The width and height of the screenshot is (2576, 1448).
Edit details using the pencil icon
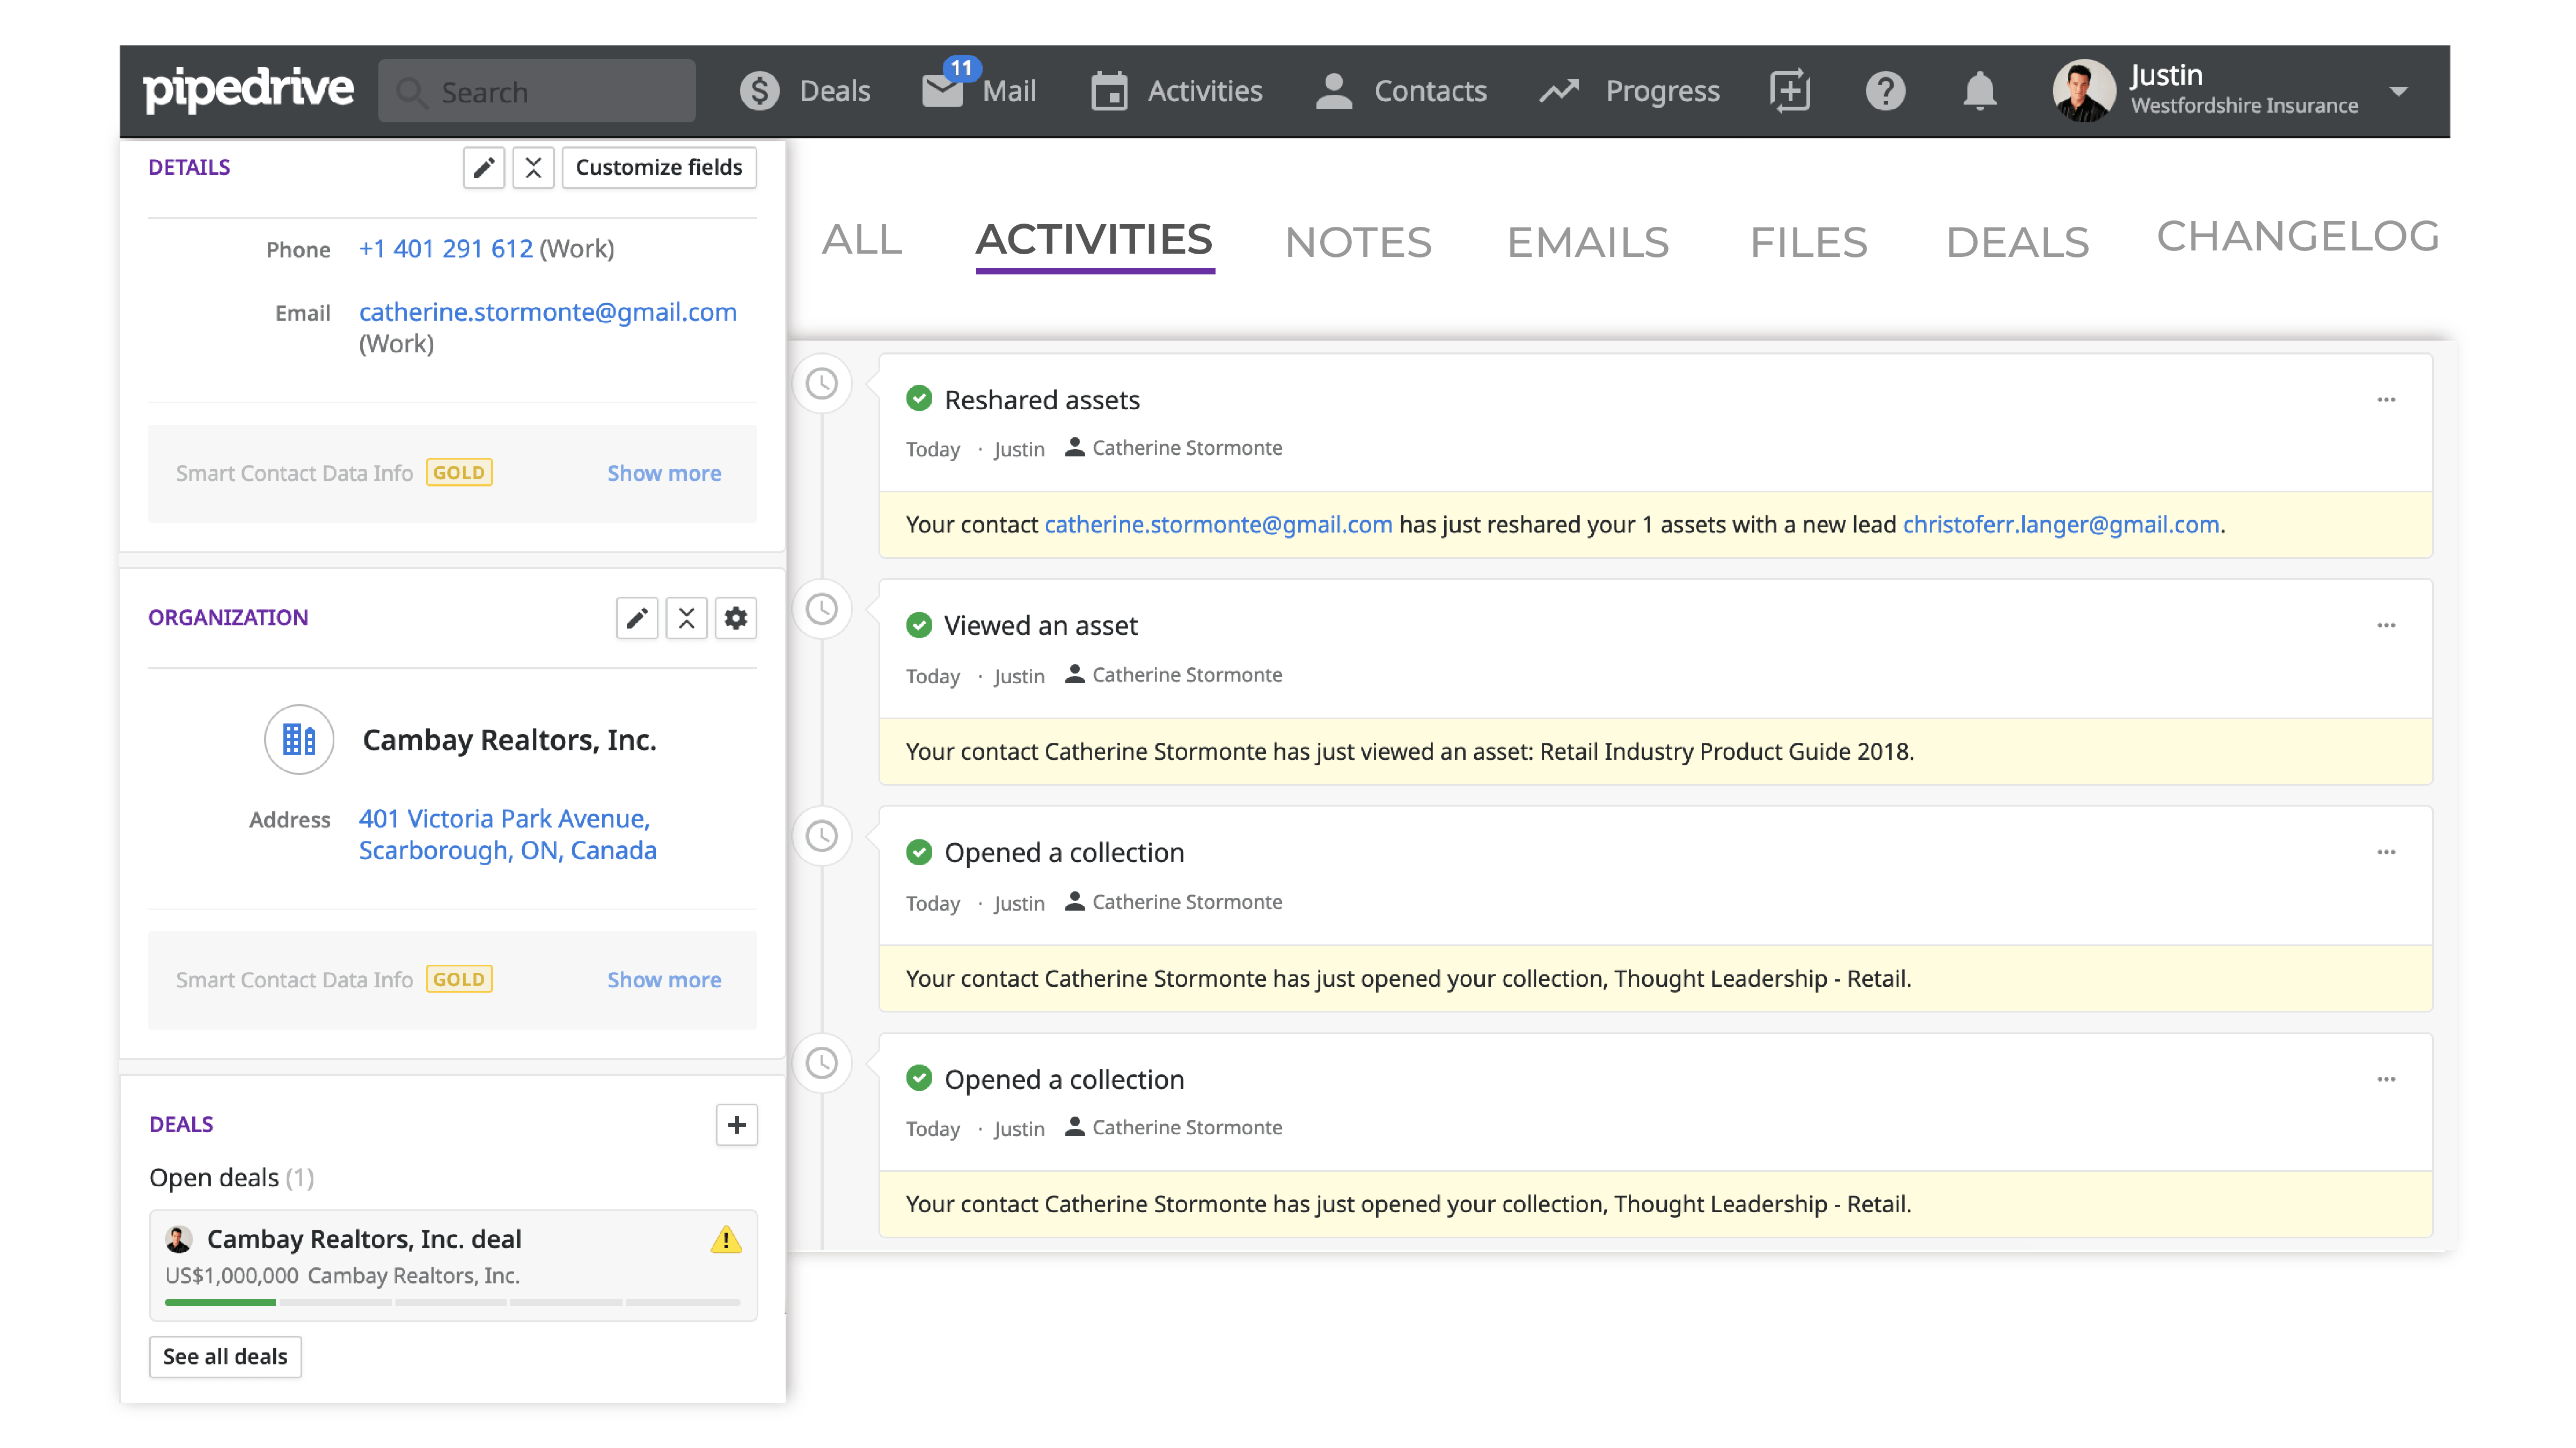pyautogui.click(x=484, y=167)
